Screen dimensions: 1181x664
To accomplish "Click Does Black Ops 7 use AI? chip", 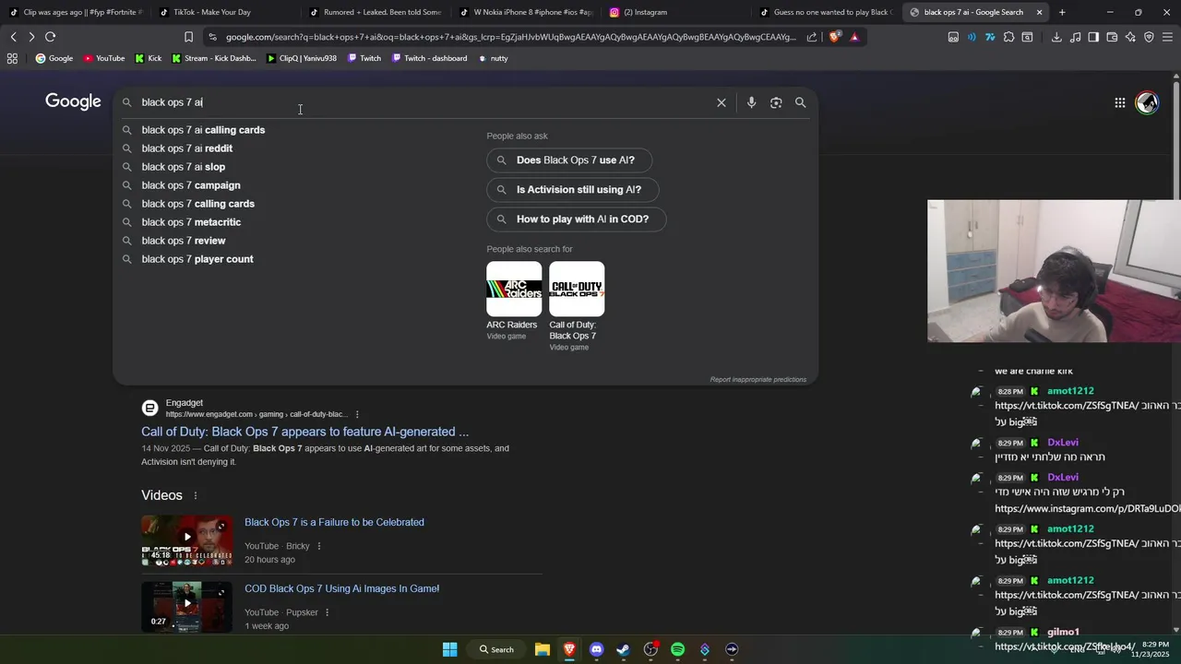I will (569, 160).
